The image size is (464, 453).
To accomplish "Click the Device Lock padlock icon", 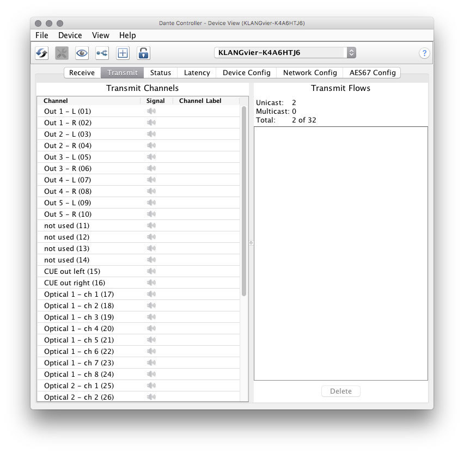I will pos(144,53).
